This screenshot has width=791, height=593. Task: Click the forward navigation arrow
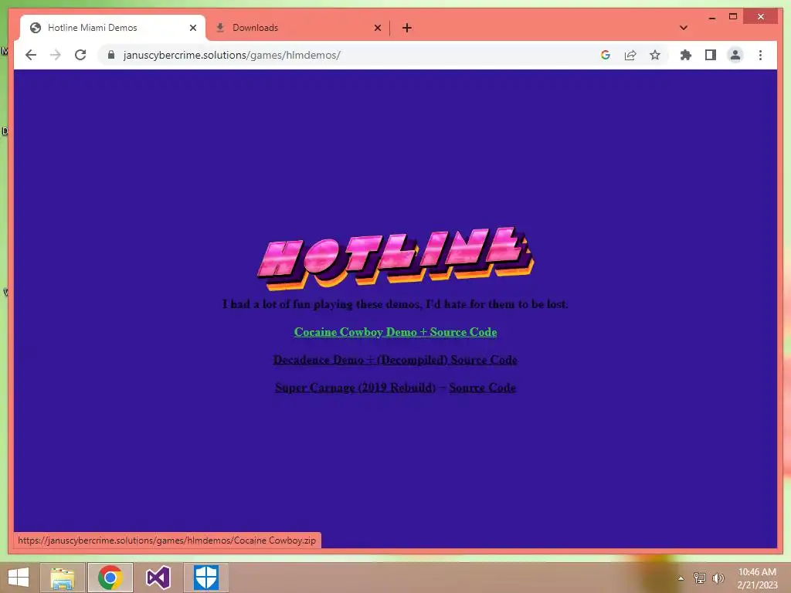pos(56,55)
